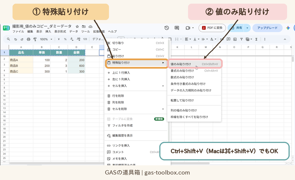Decrease decimal places

[x=72, y=39]
